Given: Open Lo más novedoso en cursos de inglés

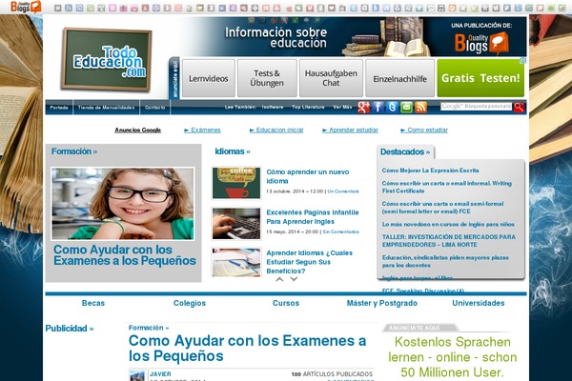Looking at the screenshot, I should tap(448, 224).
